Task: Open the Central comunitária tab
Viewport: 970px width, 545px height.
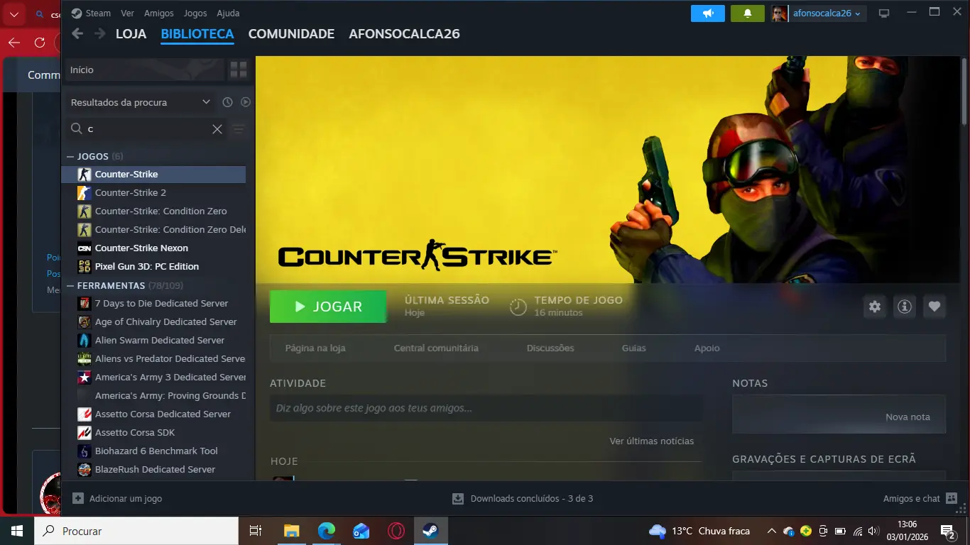Action: 436,348
